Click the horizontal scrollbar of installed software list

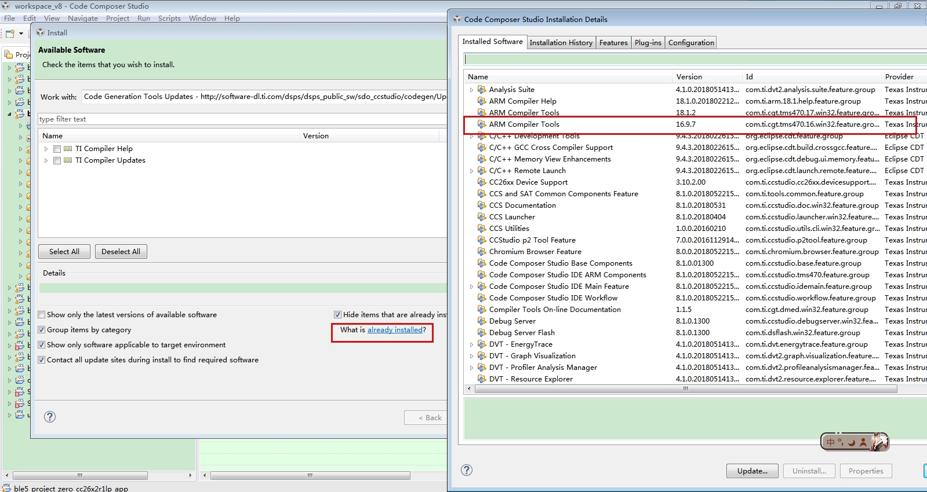point(686,389)
